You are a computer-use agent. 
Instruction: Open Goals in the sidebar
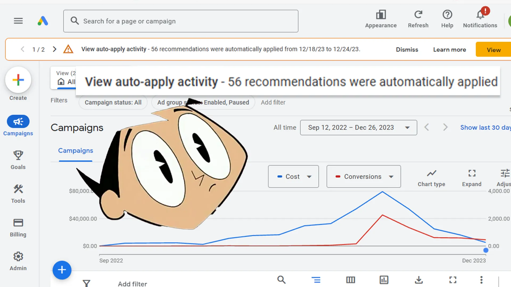click(x=18, y=160)
